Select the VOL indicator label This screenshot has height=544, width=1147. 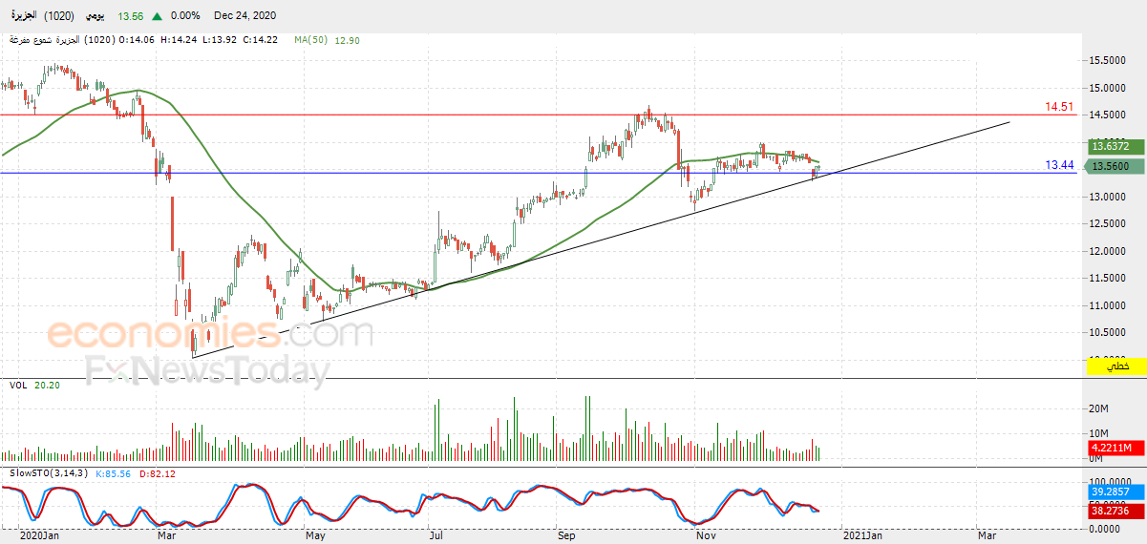(17, 385)
